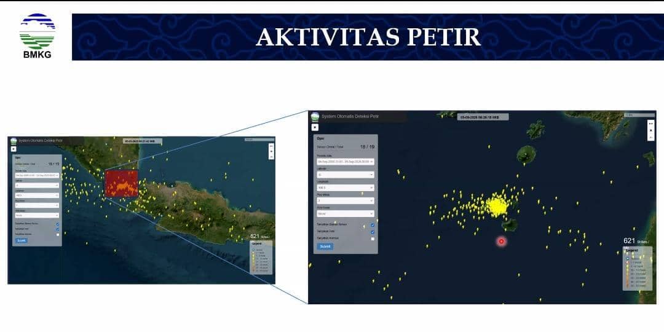Click the logo icon in the smaller map header

[x=14, y=141]
